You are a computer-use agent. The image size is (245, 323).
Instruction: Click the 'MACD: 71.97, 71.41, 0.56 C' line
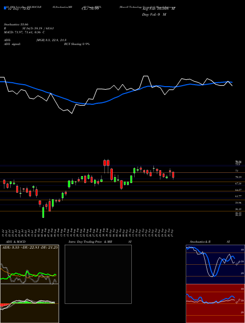24,32
